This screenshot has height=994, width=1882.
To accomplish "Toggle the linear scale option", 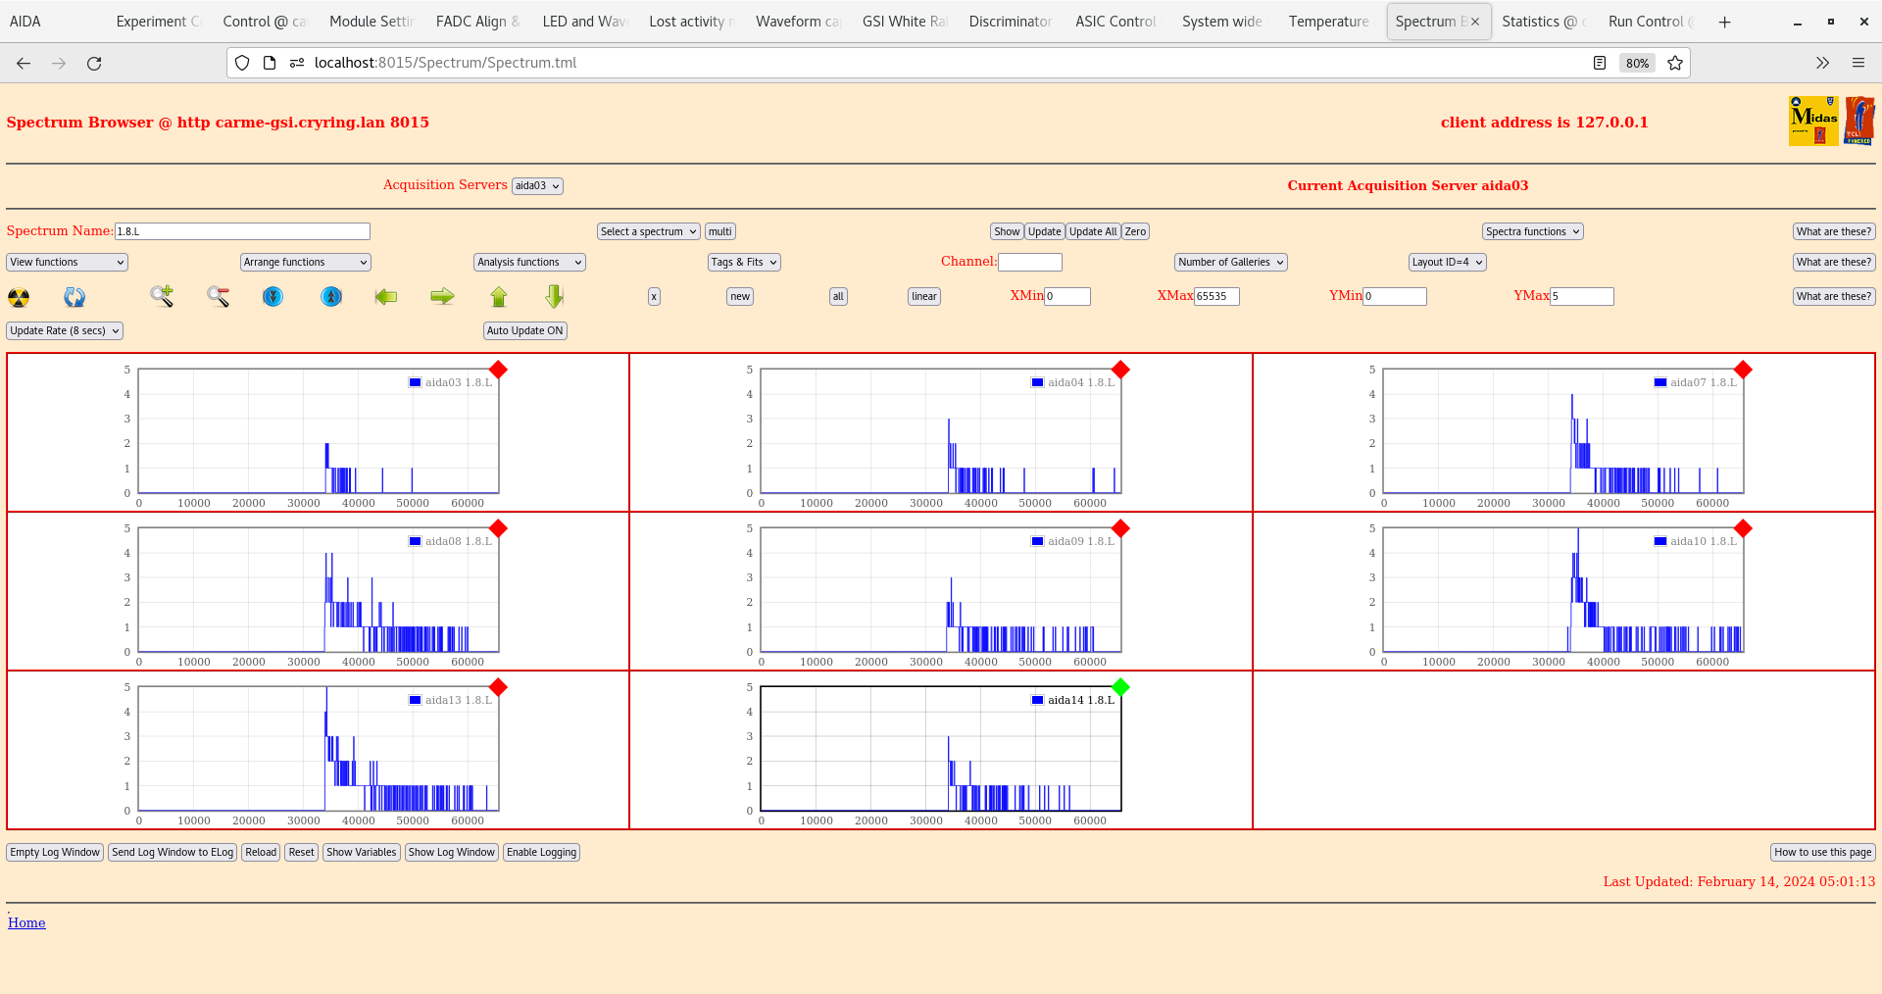I will coord(922,296).
